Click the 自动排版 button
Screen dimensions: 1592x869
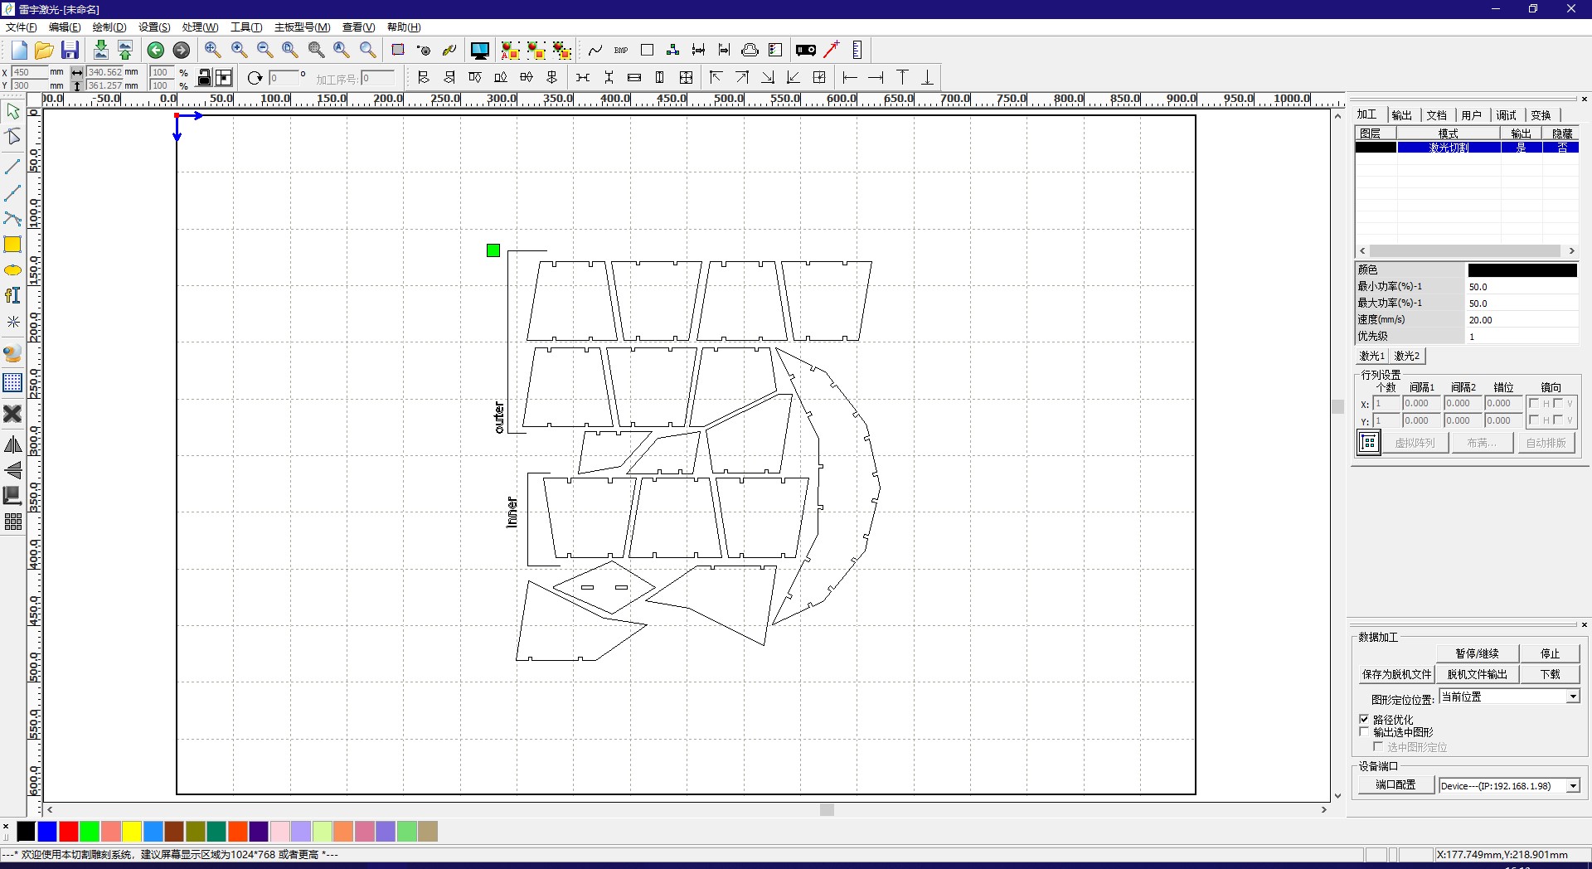click(1546, 442)
